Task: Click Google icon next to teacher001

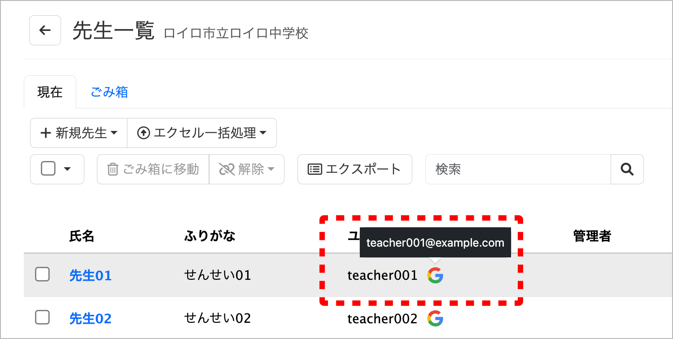Action: tap(435, 275)
